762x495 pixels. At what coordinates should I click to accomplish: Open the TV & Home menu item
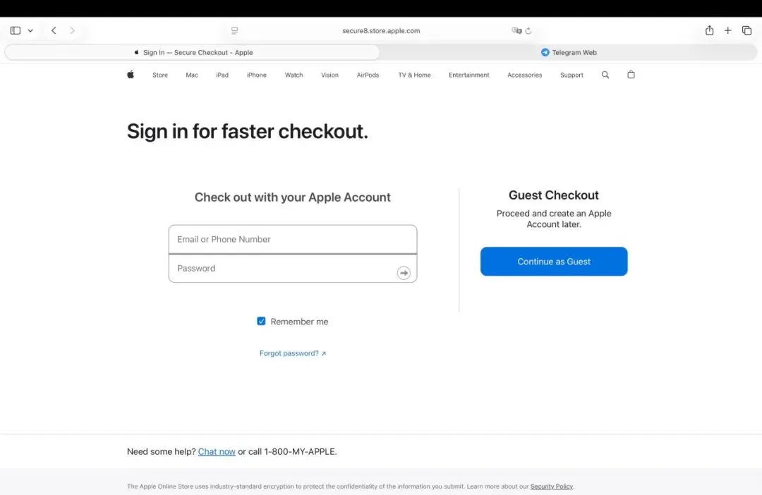coord(415,75)
